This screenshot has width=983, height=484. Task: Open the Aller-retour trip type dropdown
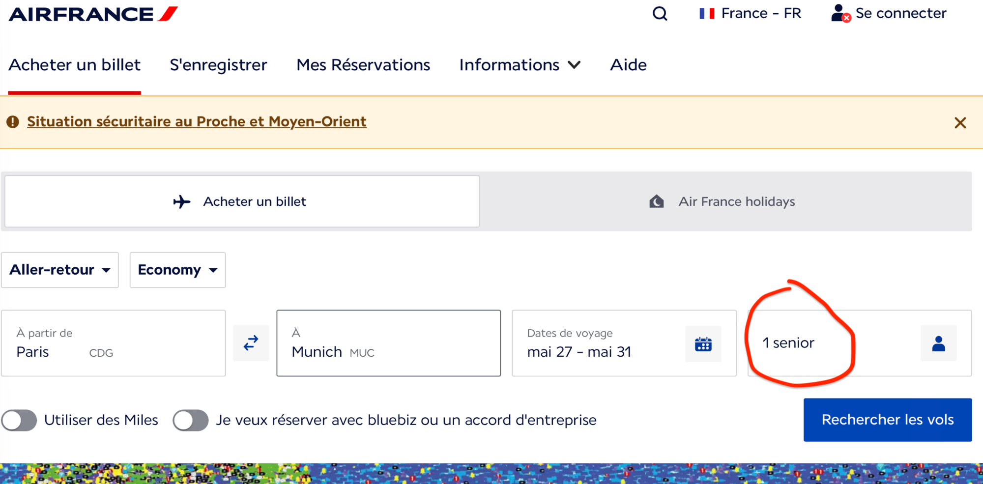60,270
